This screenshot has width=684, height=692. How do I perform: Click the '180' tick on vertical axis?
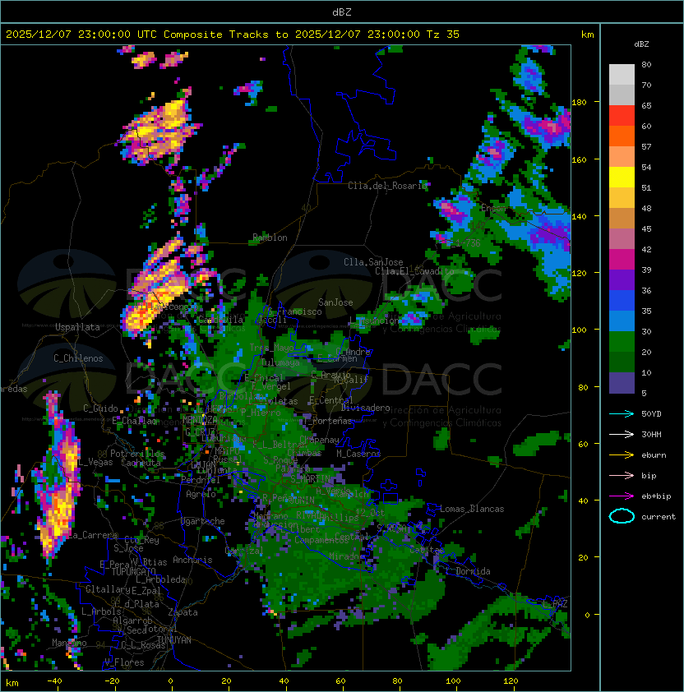(x=579, y=103)
